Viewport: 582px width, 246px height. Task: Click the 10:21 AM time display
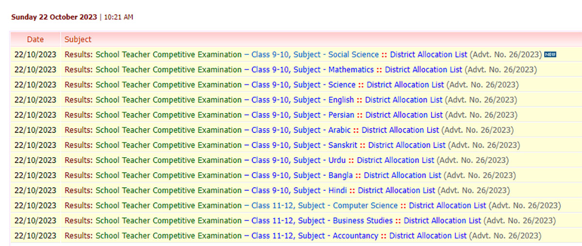point(118,17)
